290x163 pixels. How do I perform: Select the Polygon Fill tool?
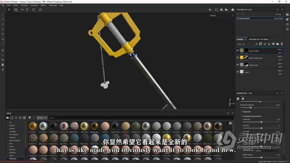pos(3,29)
